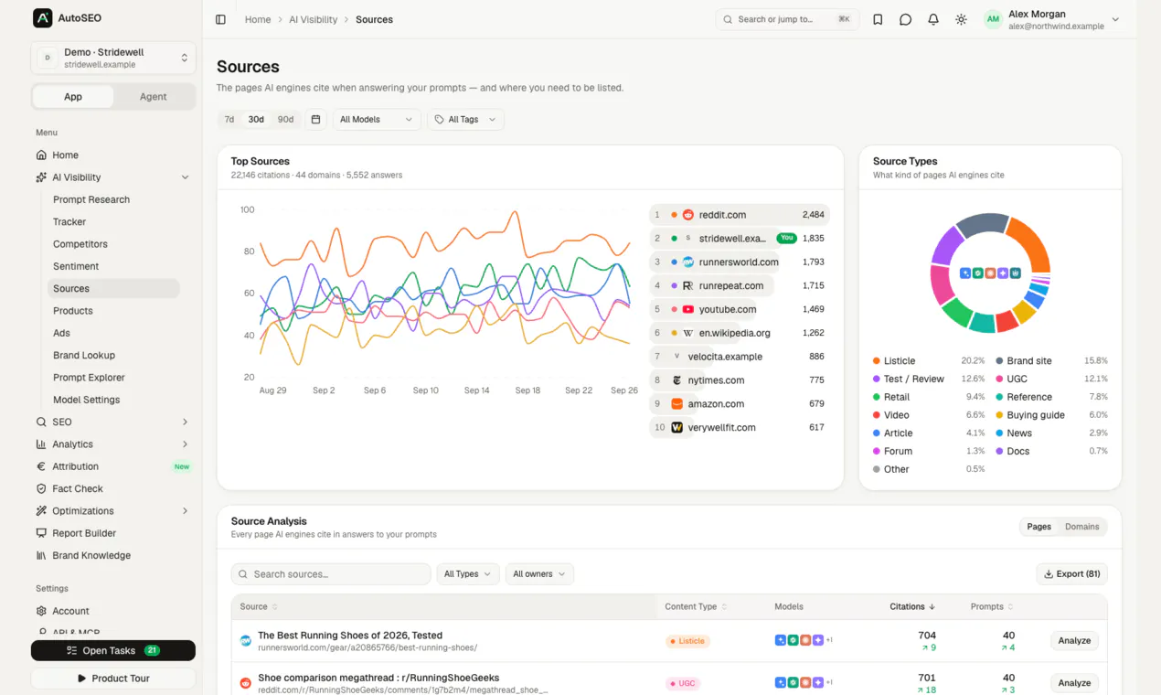Click the Optimizations wand icon
This screenshot has height=695, width=1161.
click(x=41, y=511)
